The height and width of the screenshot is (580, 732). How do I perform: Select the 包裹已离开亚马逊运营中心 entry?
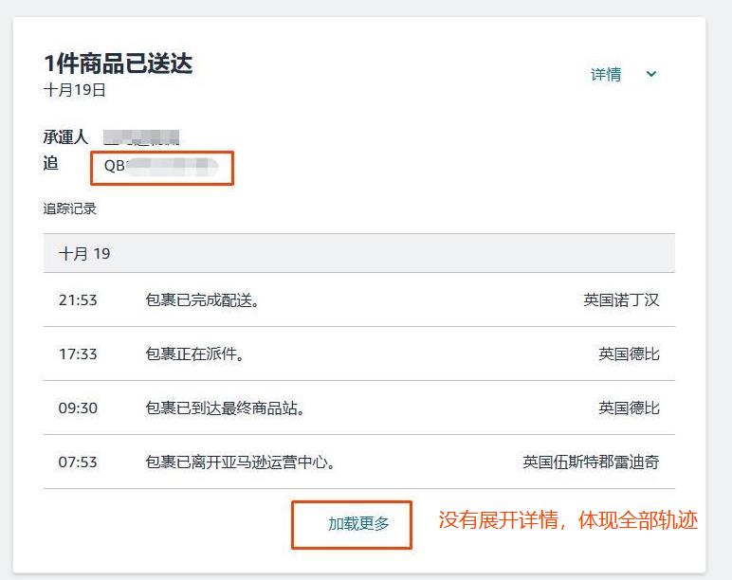pyautogui.click(x=240, y=462)
